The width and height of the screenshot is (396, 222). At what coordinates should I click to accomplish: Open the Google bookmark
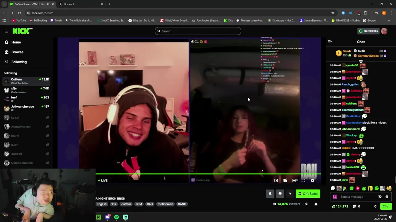pyautogui.click(x=369, y=21)
